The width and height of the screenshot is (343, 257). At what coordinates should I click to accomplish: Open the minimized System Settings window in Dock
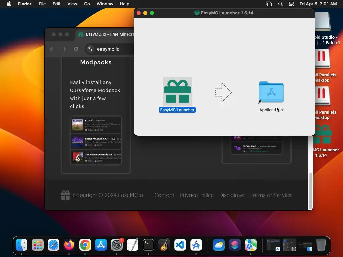click(289, 245)
